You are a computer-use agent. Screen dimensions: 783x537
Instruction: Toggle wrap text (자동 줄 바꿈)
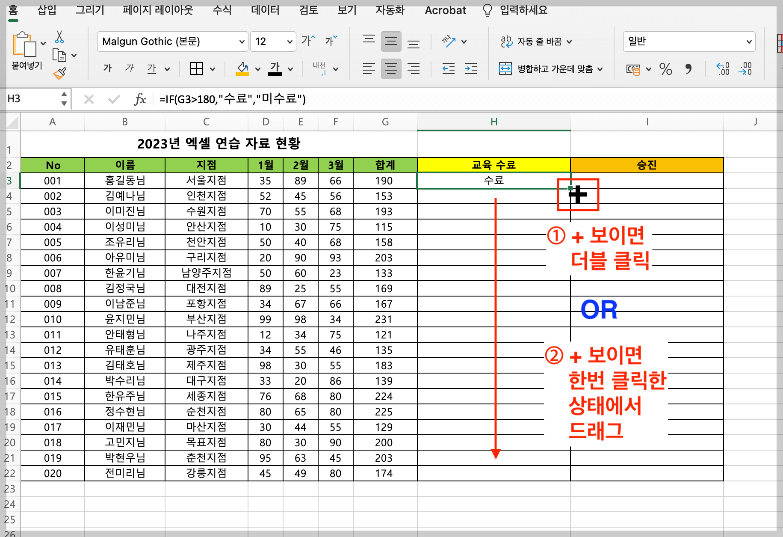pos(535,41)
